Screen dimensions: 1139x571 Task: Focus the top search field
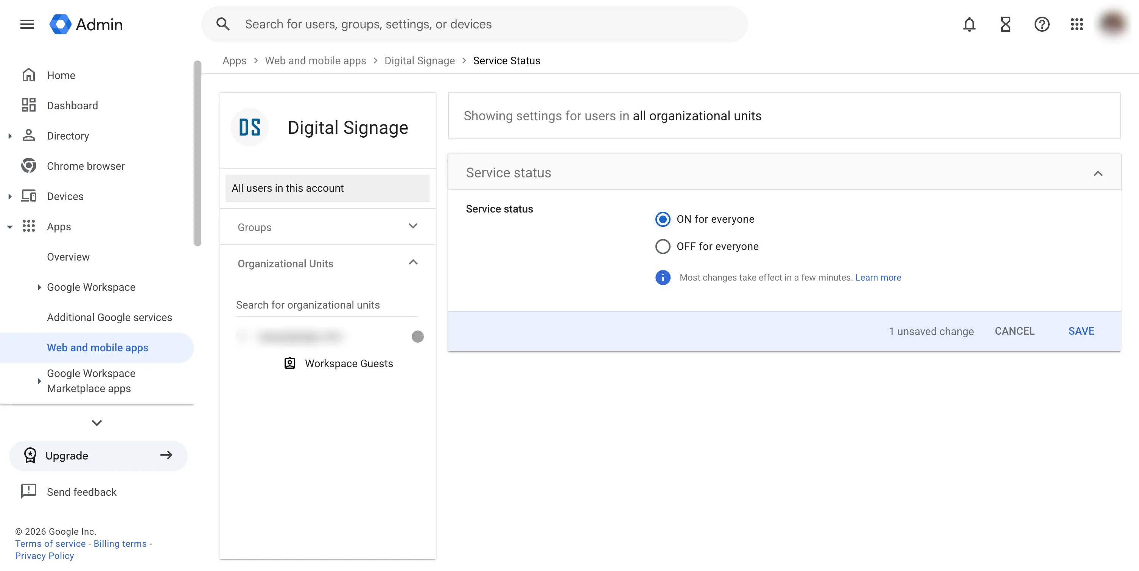coord(475,24)
